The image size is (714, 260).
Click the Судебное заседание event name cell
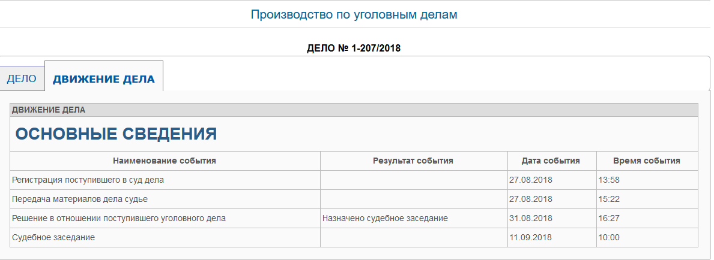(54, 237)
